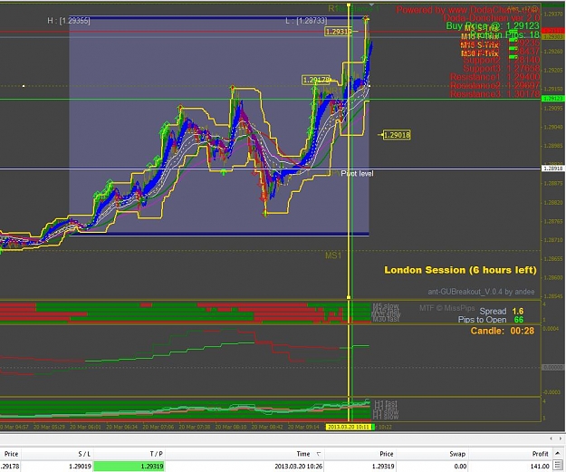Click the yellow 1.29319 price label on chart
The width and height of the screenshot is (566, 472).
pyautogui.click(x=339, y=32)
